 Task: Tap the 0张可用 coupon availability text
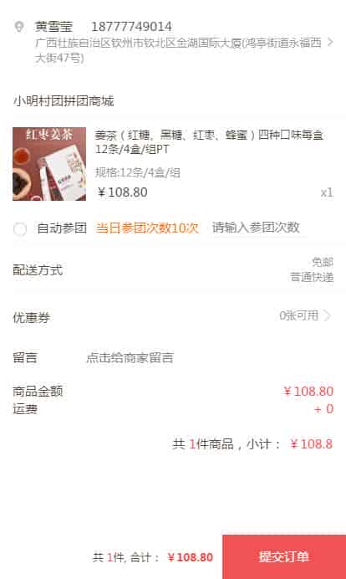coord(299,315)
